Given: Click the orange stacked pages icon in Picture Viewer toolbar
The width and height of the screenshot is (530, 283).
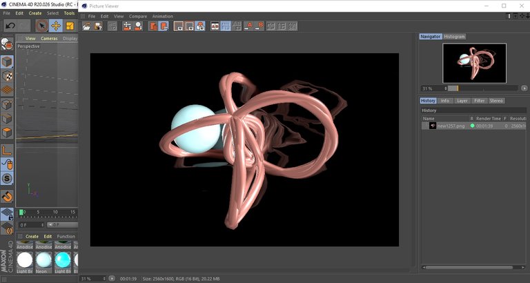Looking at the screenshot, I should click(153, 26).
